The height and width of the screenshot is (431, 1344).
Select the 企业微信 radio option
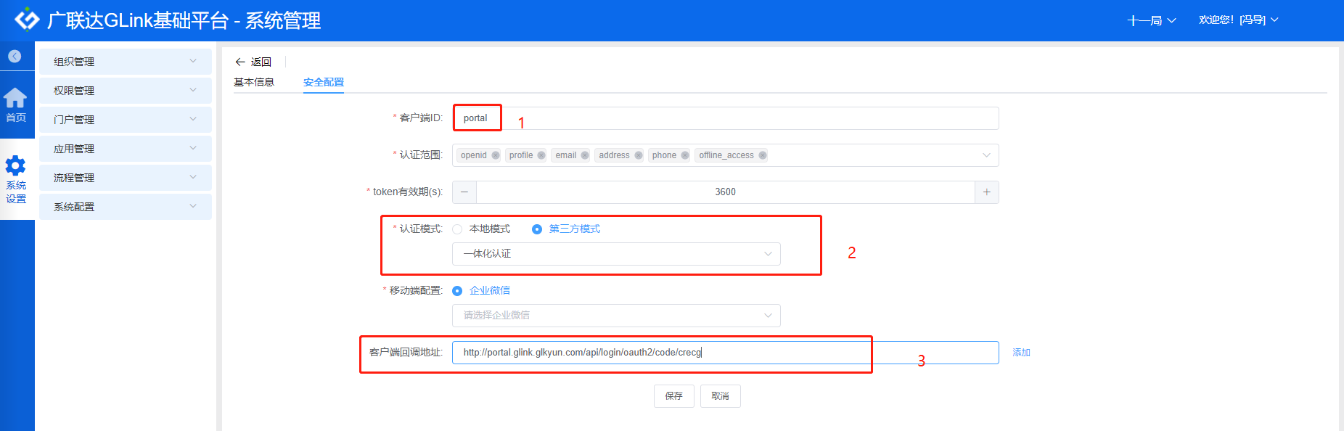pos(457,291)
